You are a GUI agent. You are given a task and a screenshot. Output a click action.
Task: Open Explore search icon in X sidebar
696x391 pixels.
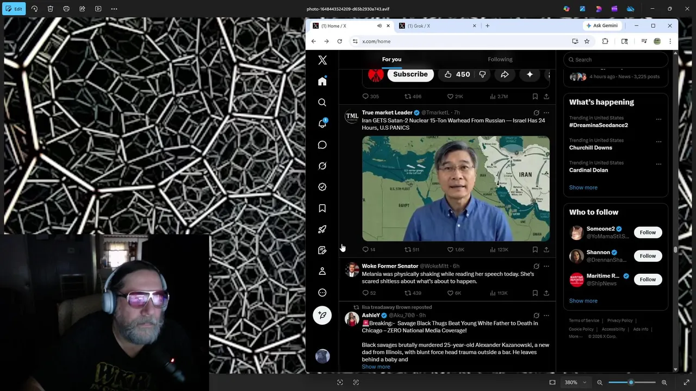[x=322, y=102]
